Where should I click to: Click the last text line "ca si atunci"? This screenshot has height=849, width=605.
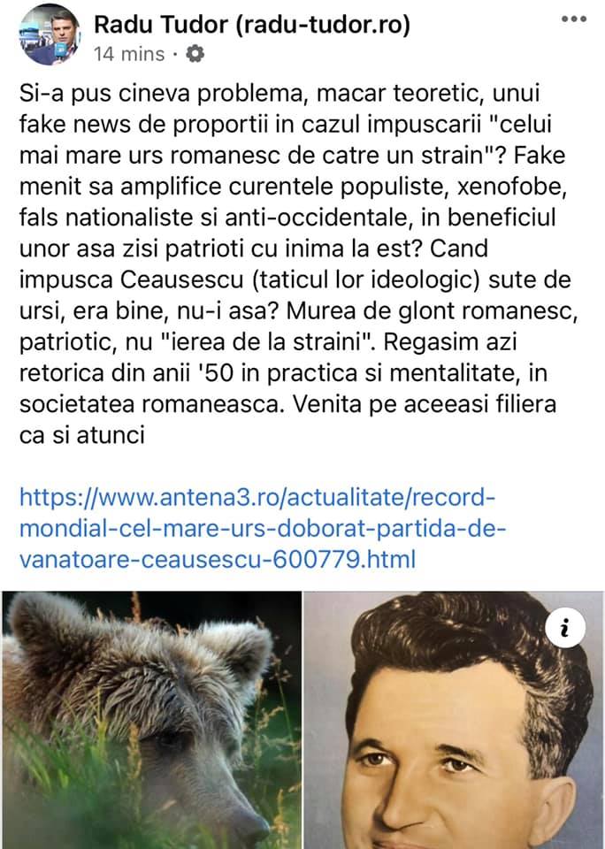click(81, 435)
